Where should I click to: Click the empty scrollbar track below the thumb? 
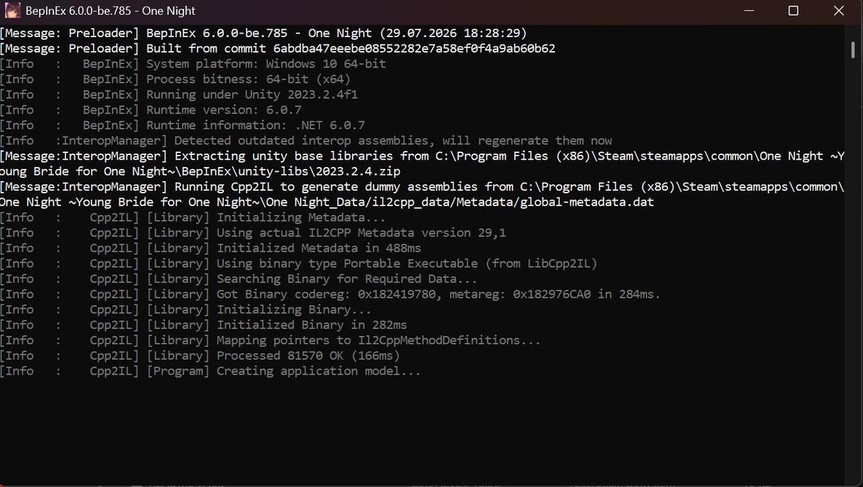(x=854, y=269)
